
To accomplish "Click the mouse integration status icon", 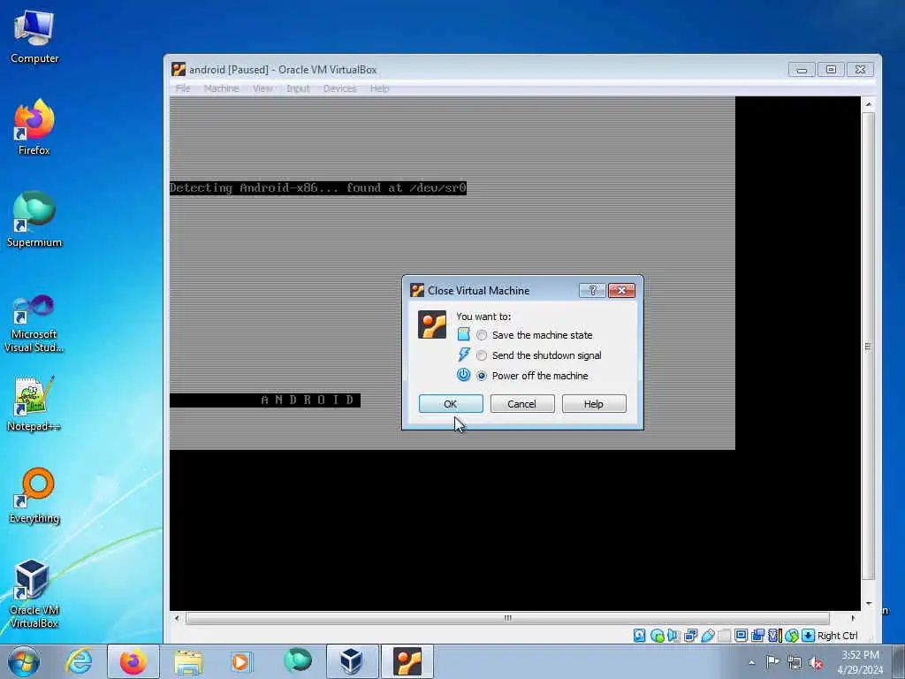I will (x=791, y=636).
